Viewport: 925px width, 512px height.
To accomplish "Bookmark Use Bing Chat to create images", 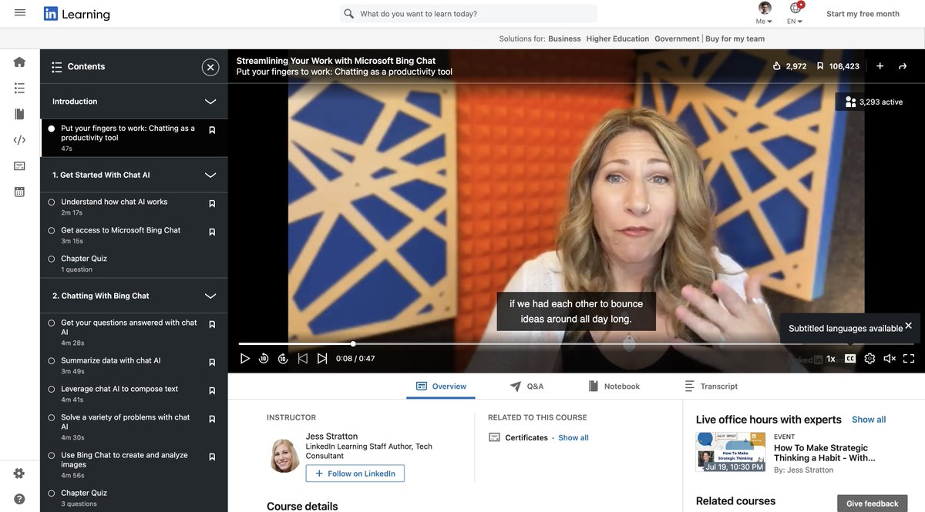I will tap(212, 457).
